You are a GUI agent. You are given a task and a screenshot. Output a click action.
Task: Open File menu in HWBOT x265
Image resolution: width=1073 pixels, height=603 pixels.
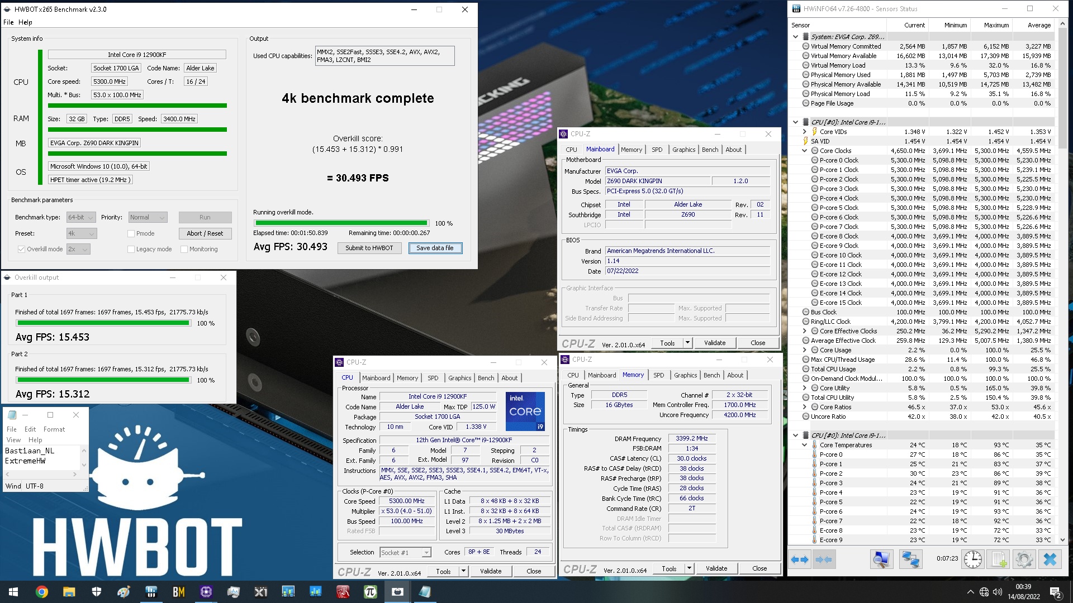click(8, 22)
